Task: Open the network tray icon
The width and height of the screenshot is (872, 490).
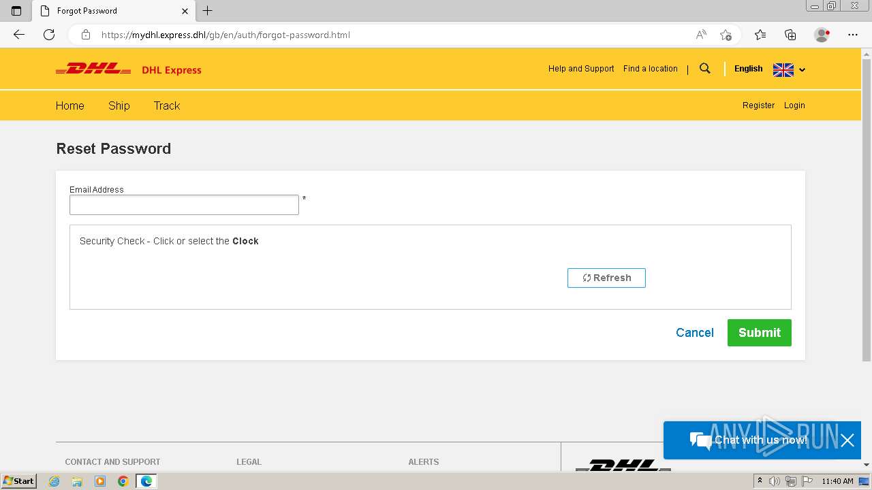Action: (790, 481)
